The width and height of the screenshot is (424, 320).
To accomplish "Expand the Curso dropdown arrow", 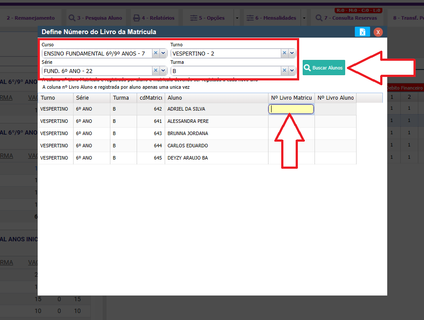I will [x=163, y=53].
